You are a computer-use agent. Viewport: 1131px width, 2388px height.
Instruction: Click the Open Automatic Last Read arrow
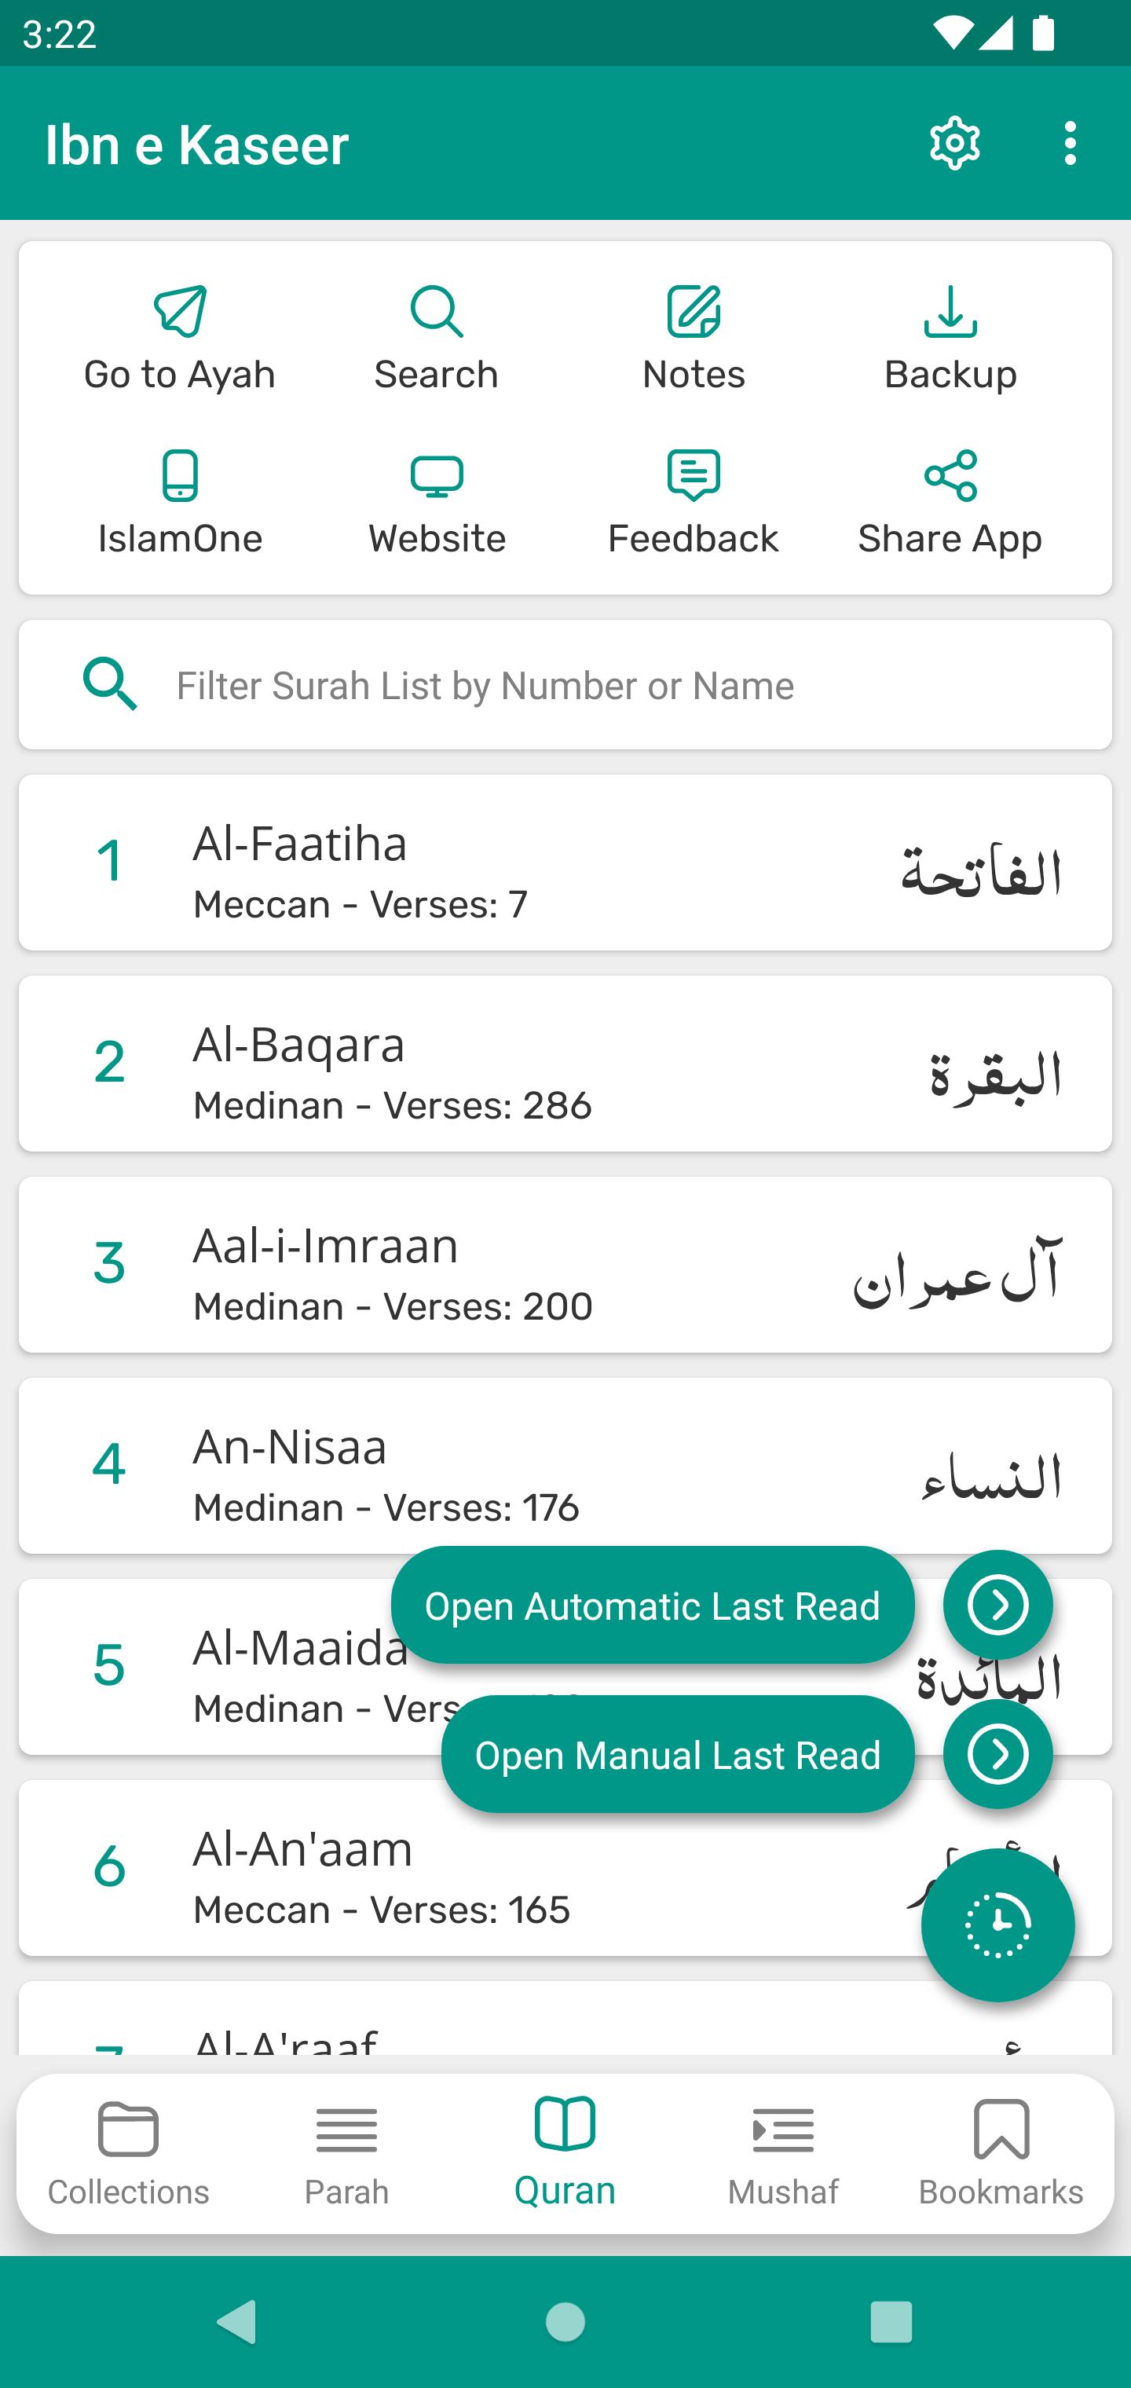[x=997, y=1605]
